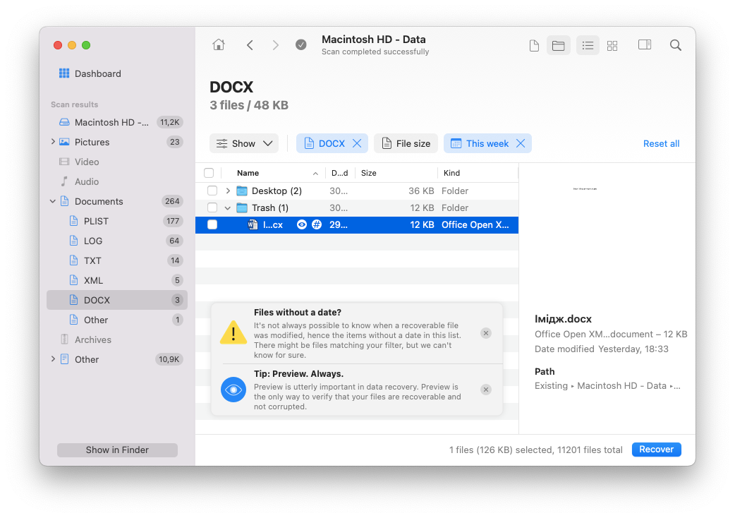
Task: Collapse the Documents sidebar group
Action: [x=53, y=201]
